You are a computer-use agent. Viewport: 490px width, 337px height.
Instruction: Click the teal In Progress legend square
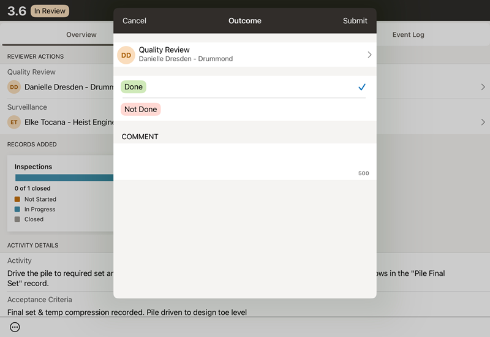tap(17, 210)
